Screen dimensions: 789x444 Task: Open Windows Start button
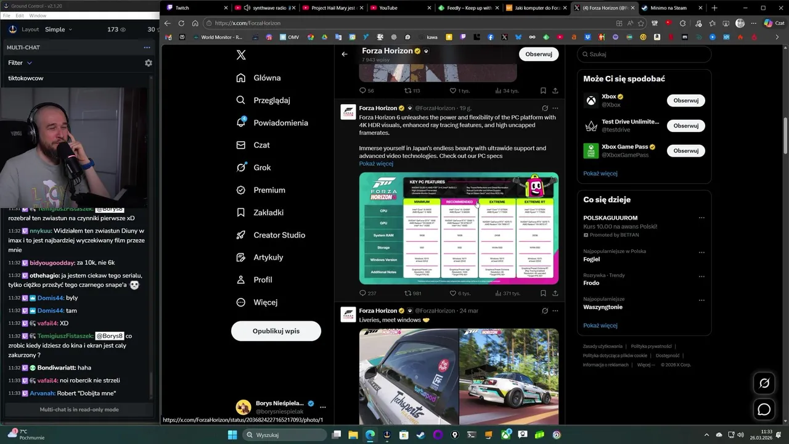point(232,435)
